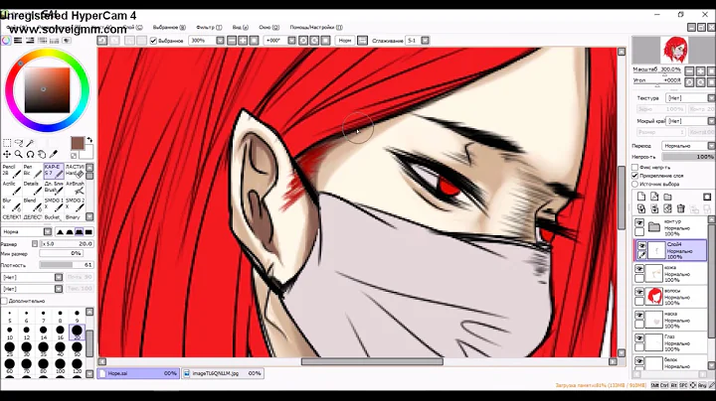Open the Сглаживание stabilizer dropdown

click(x=426, y=41)
